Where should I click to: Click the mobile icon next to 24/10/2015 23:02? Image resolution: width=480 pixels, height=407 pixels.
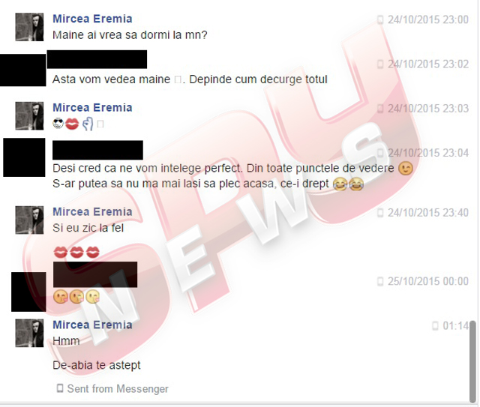380,64
